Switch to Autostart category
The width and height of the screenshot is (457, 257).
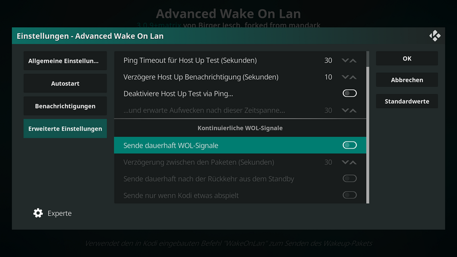coord(65,83)
